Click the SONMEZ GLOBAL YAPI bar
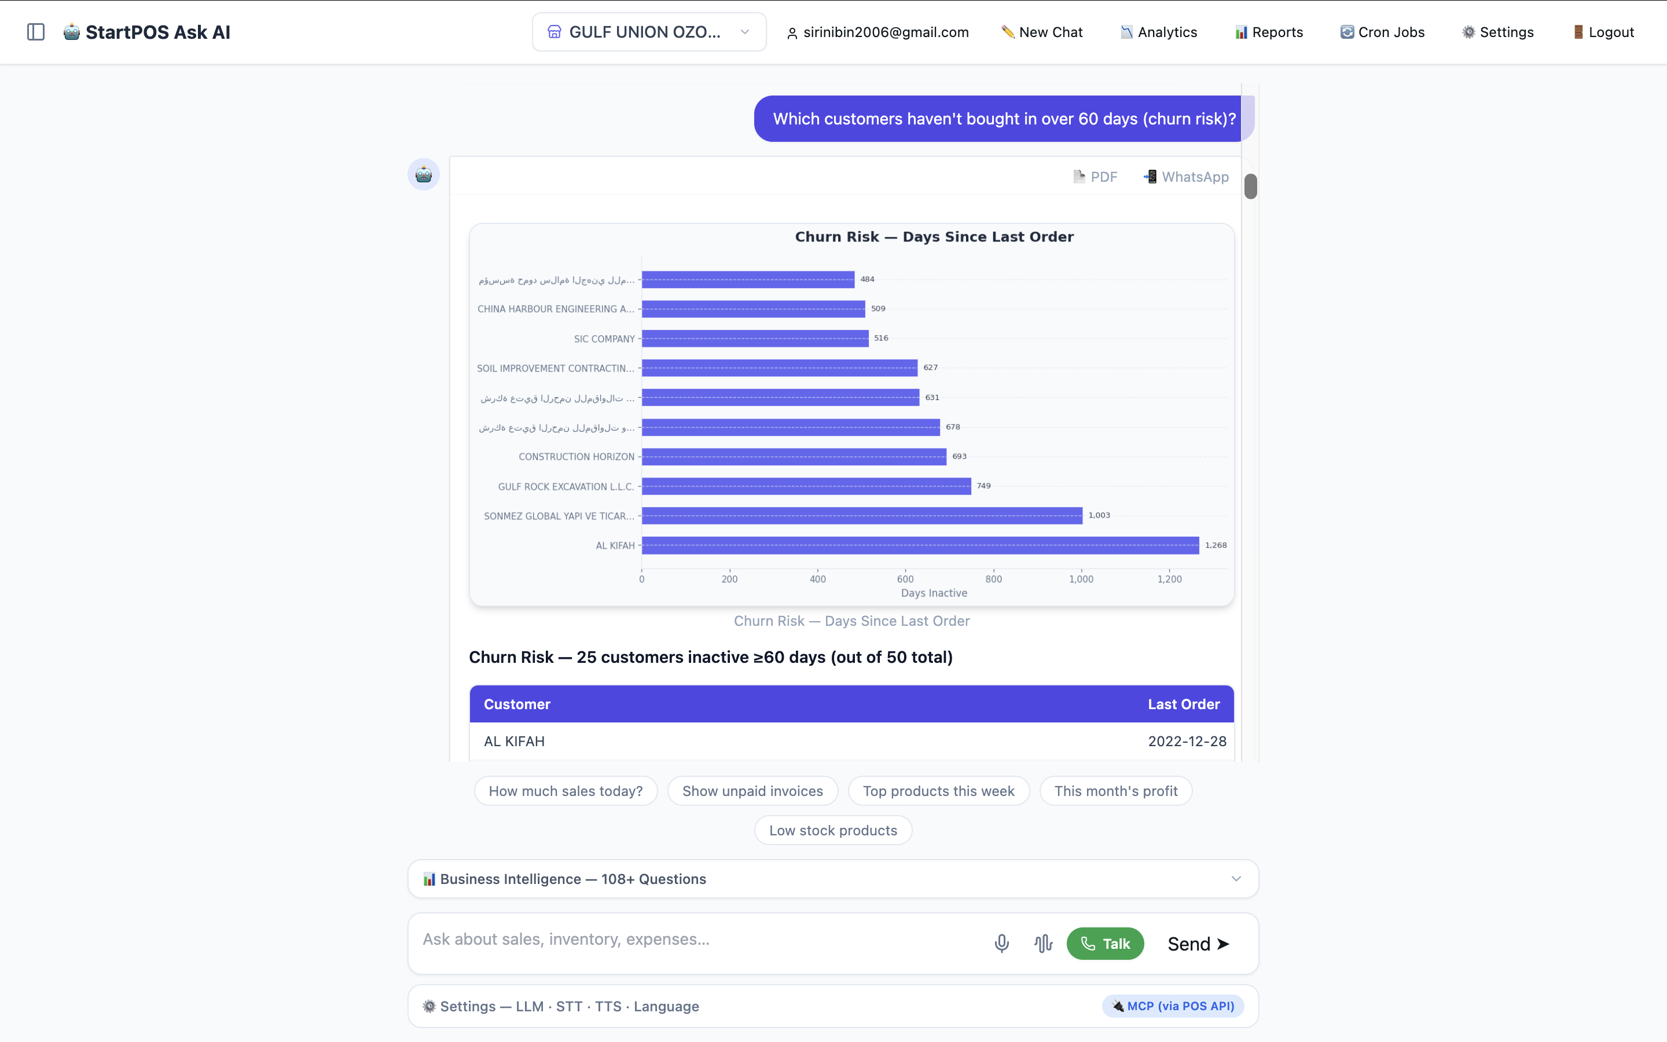 (862, 515)
